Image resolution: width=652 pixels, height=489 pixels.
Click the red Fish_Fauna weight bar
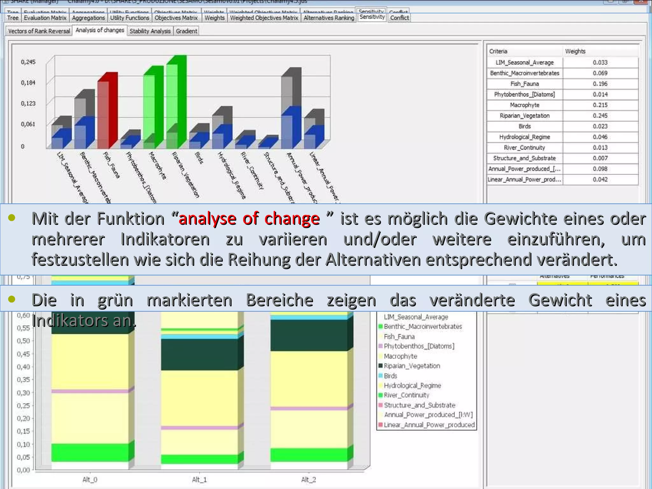click(x=107, y=111)
